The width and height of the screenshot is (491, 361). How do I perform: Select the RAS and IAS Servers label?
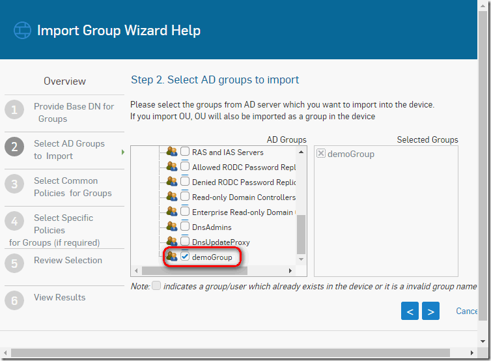[x=228, y=152]
